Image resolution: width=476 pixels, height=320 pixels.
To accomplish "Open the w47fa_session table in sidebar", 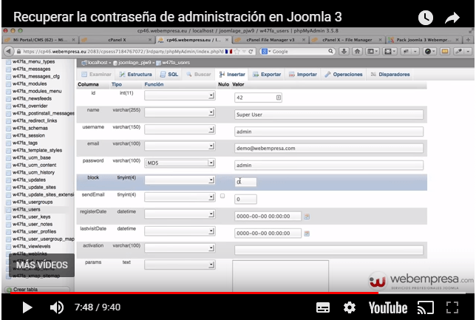I will pos(29,135).
